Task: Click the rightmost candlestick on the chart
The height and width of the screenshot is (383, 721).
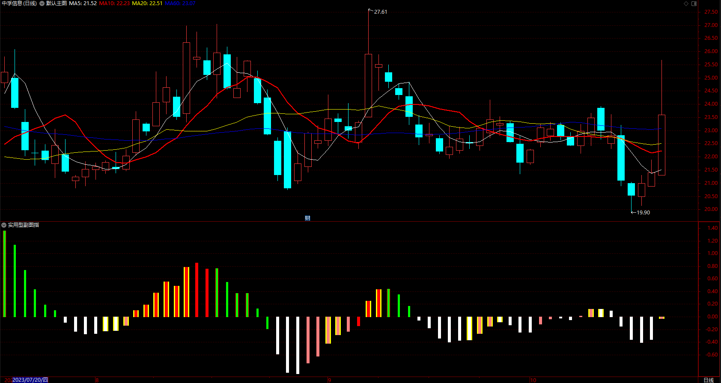Action: [661, 145]
